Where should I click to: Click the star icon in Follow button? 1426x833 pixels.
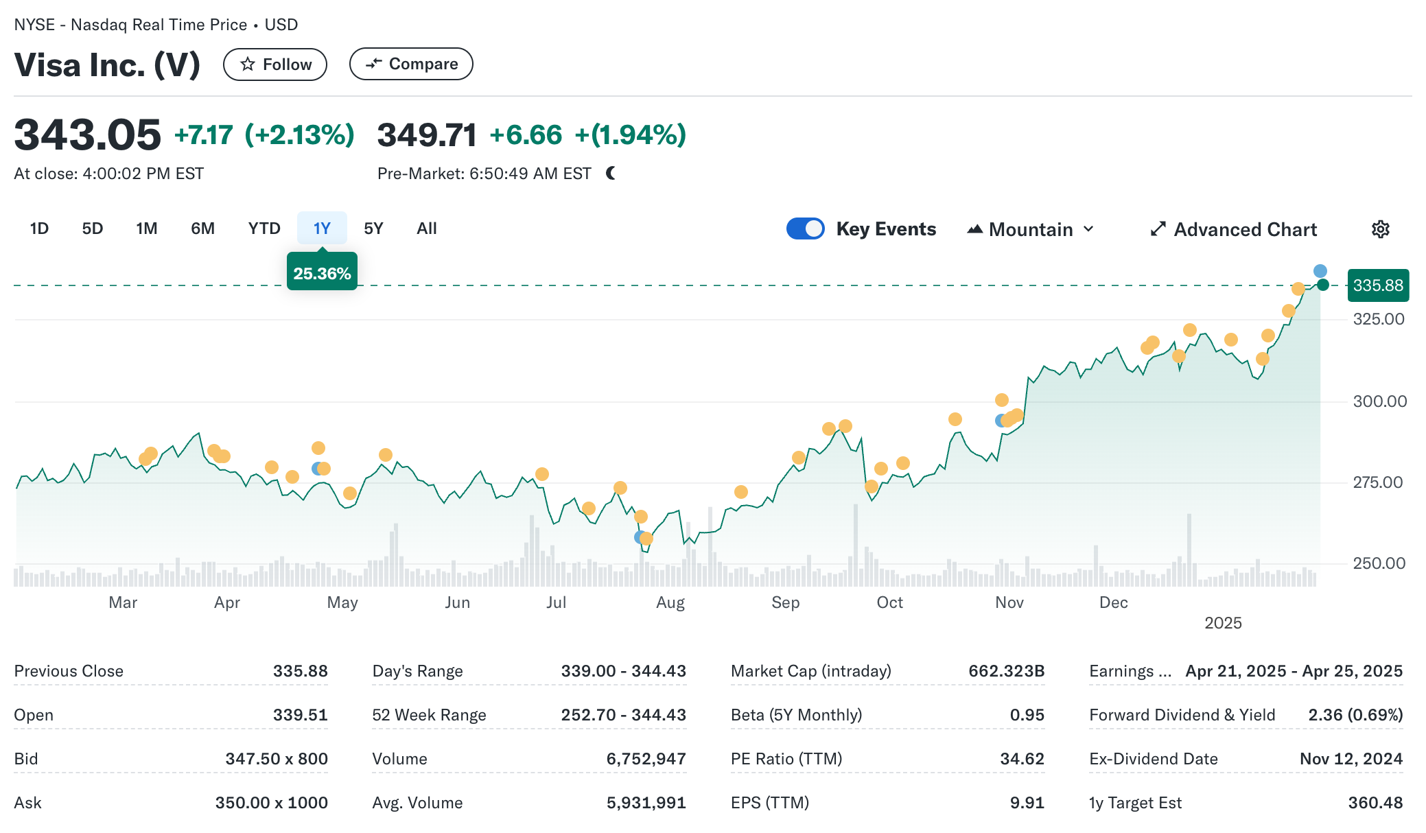coord(248,64)
